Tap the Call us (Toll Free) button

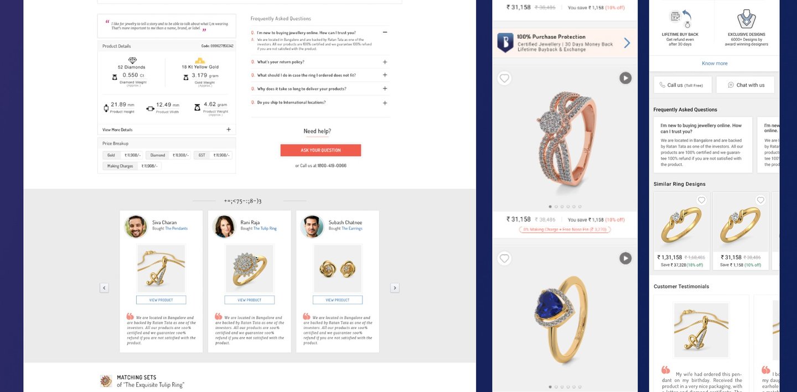(682, 85)
